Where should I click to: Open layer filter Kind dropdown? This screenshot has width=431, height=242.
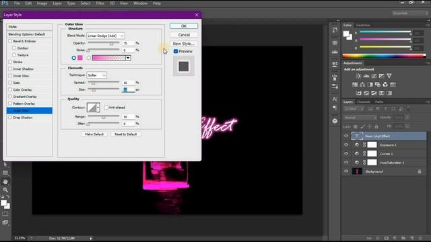[x=354, y=109]
